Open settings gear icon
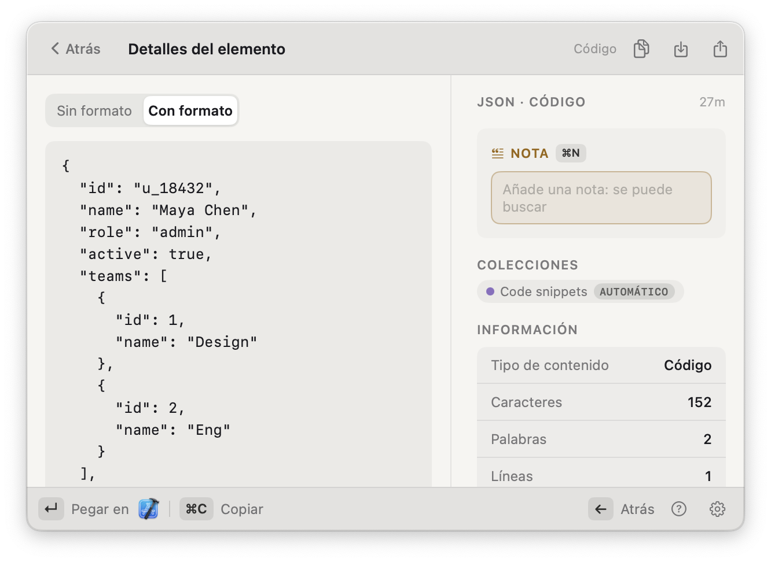 coord(717,509)
